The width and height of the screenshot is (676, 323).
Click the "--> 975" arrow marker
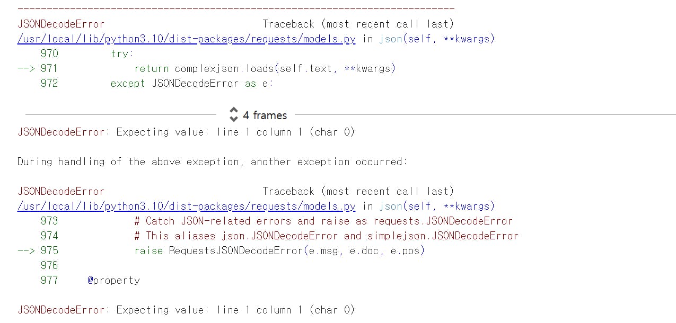[38, 250]
